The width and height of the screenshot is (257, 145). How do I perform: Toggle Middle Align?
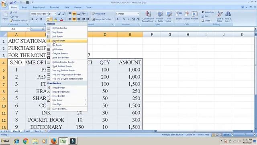pos(74,14)
